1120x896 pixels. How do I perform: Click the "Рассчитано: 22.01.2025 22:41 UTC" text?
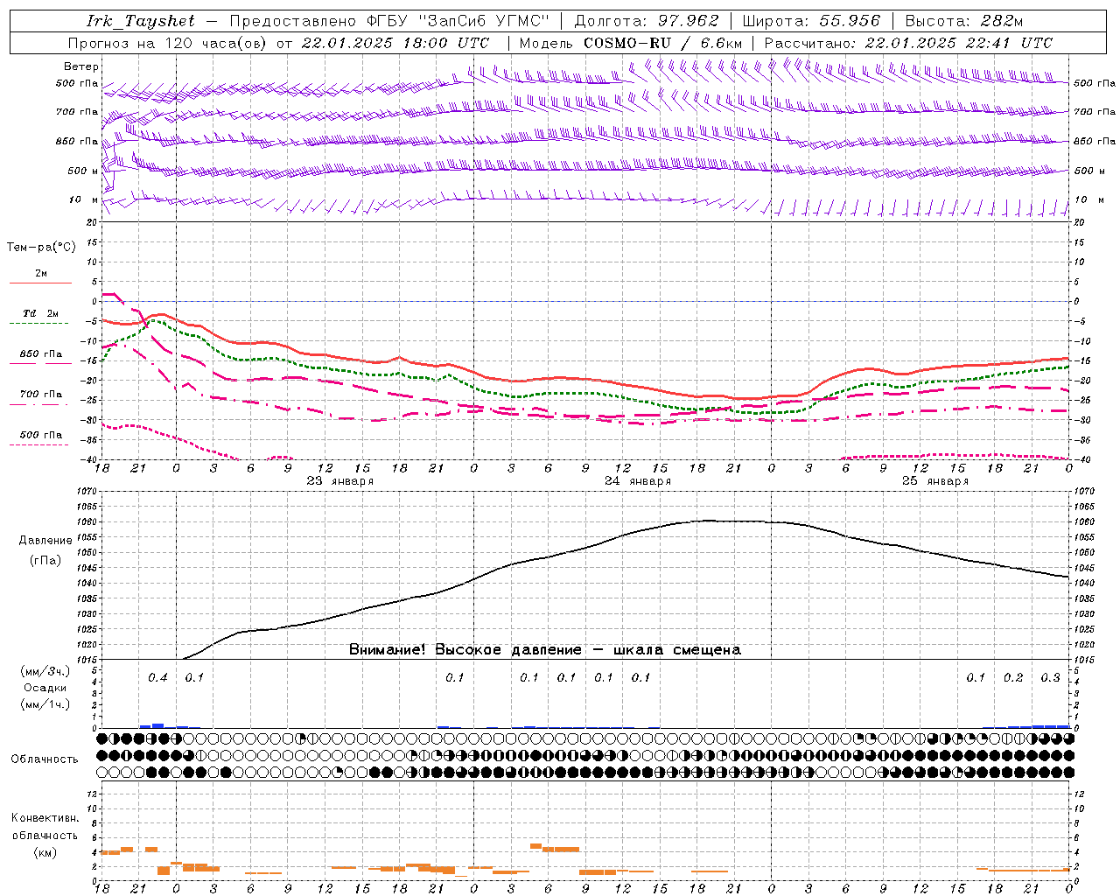[908, 43]
